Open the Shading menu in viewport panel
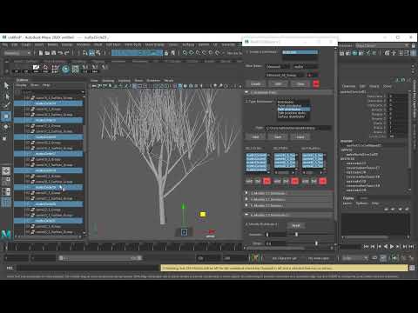The width and height of the screenshot is (418, 313). coord(108,80)
